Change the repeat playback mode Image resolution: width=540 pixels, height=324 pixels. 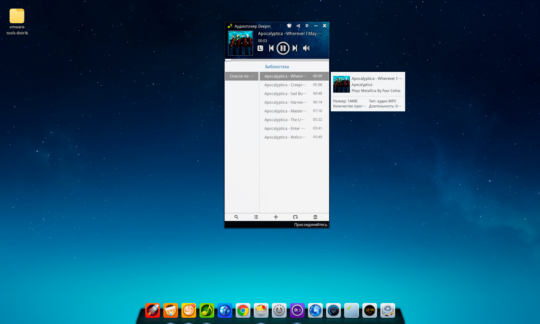(295, 217)
